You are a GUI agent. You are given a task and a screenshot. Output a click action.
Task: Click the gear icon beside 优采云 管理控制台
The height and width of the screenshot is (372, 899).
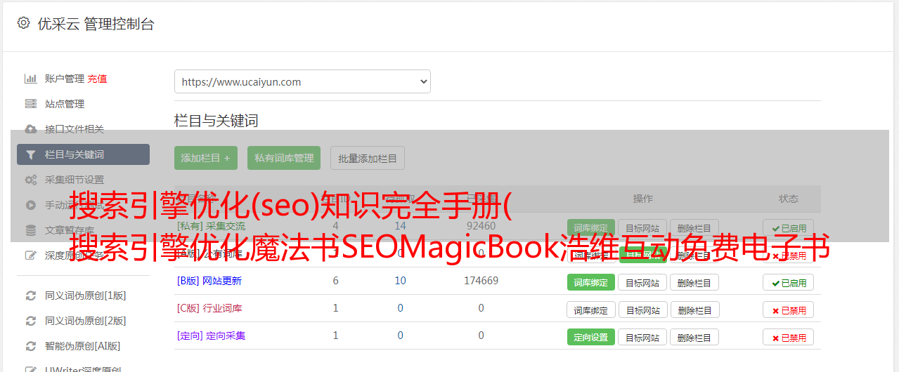click(x=23, y=23)
